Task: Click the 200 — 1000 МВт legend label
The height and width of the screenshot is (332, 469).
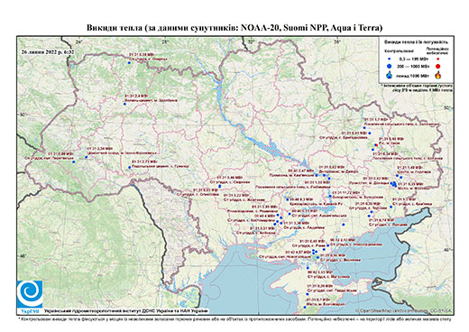Action: point(413,66)
